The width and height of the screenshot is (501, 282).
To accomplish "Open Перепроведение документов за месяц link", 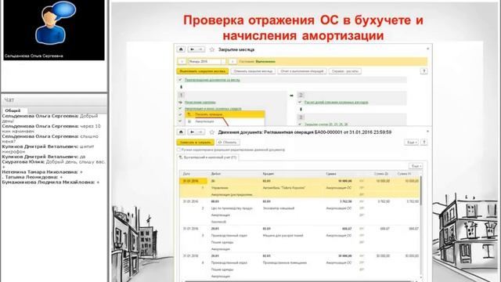I will click(212, 80).
